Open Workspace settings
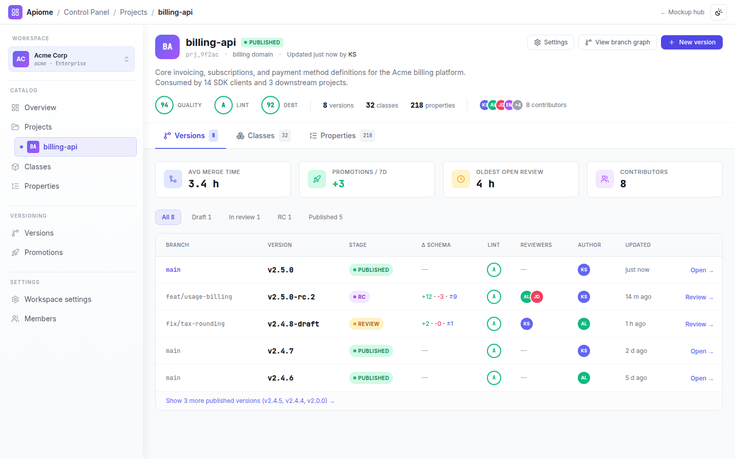The image size is (735, 459). click(71, 299)
